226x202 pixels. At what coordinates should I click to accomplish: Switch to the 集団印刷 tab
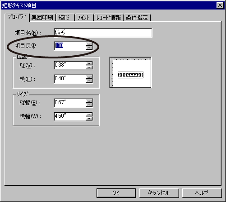[x=42, y=18]
